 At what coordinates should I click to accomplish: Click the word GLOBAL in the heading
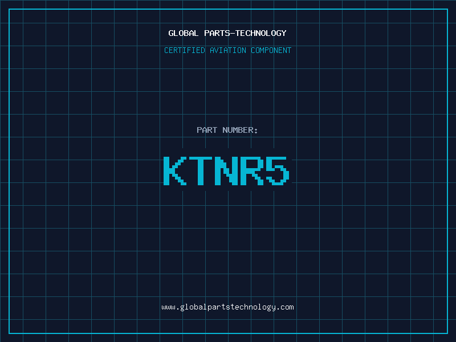(184, 33)
